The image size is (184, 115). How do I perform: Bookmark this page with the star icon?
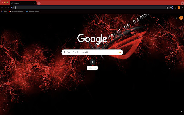click(171, 8)
